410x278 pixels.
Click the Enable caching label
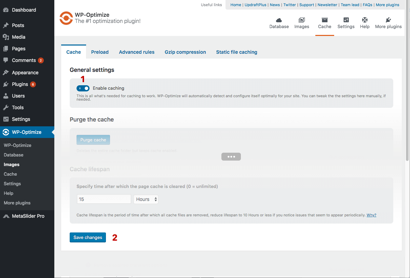tap(109, 88)
